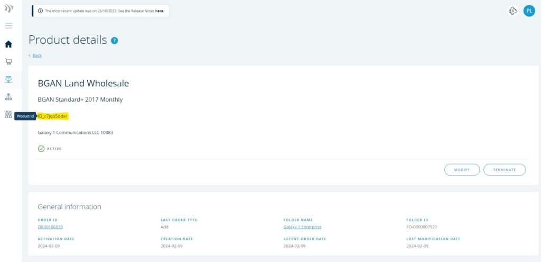The image size is (541, 262).
Task: Click the blue help question mark icon
Action: tap(115, 41)
